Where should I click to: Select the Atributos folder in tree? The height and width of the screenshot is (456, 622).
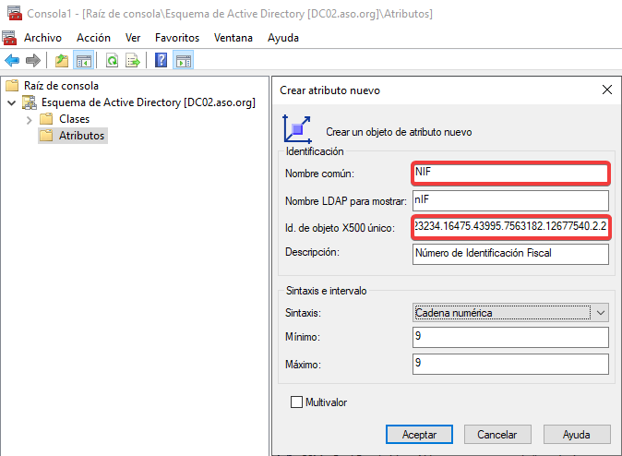pos(81,136)
